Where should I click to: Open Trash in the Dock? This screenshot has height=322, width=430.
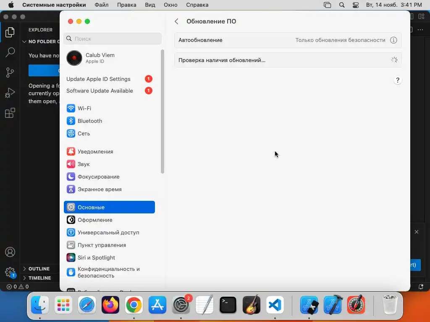390,305
